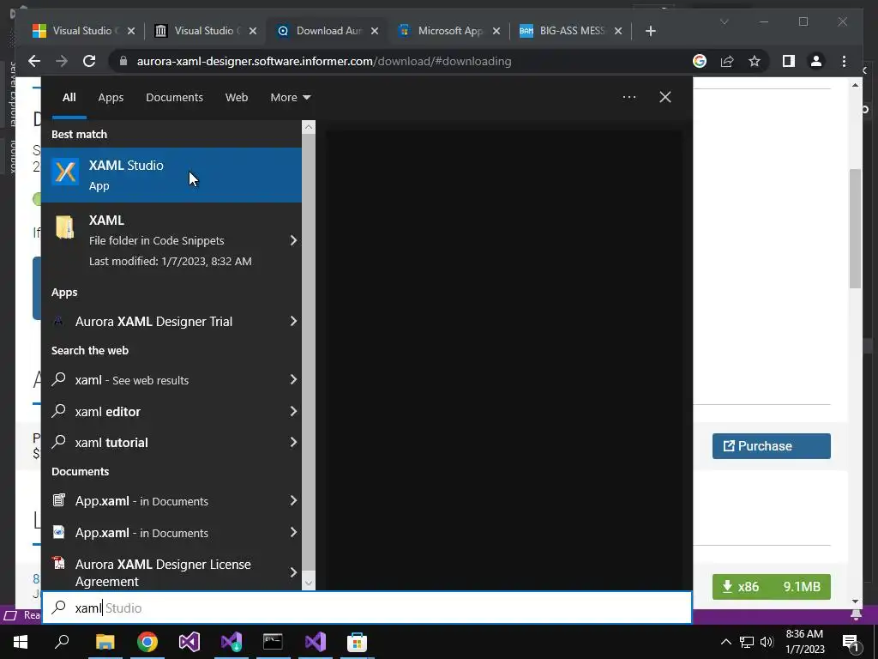Switch to BIG-ASS MESS Chrome tab

point(571,31)
